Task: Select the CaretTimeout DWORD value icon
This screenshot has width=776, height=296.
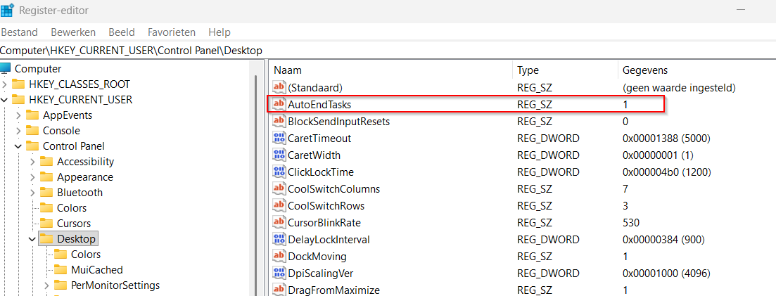Action: click(x=279, y=139)
